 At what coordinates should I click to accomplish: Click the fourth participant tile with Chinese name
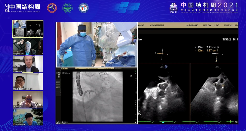click(28, 82)
